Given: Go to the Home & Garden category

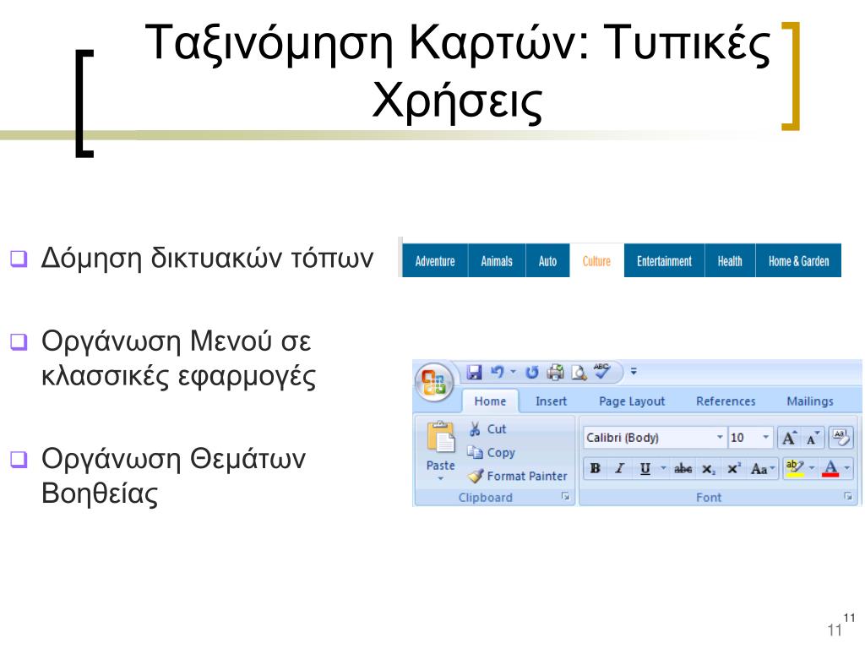Looking at the screenshot, I should pyautogui.click(x=799, y=260).
